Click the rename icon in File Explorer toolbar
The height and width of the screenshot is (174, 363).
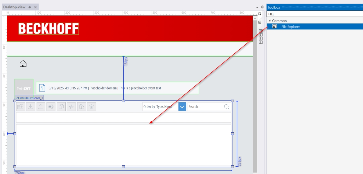[x=51, y=107]
